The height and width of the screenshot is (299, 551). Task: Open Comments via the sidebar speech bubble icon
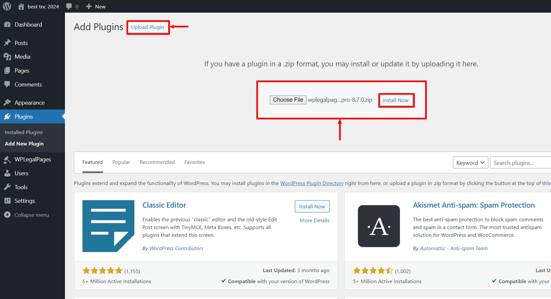(7, 84)
